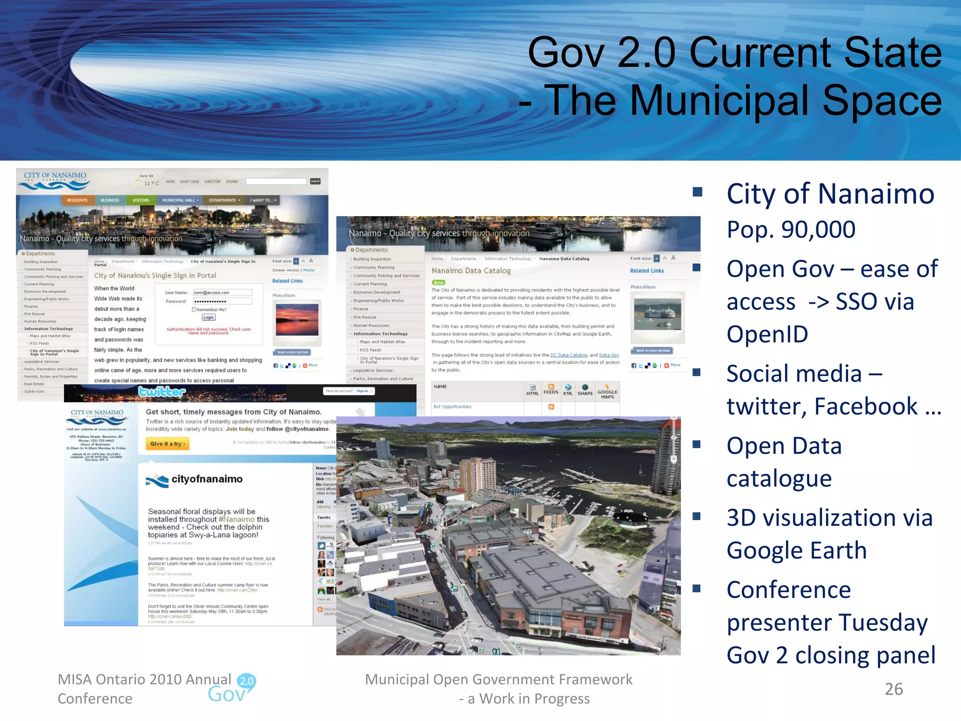This screenshot has height=721, width=961.
Task: Click the Mobile version link
Action: (x=308, y=270)
